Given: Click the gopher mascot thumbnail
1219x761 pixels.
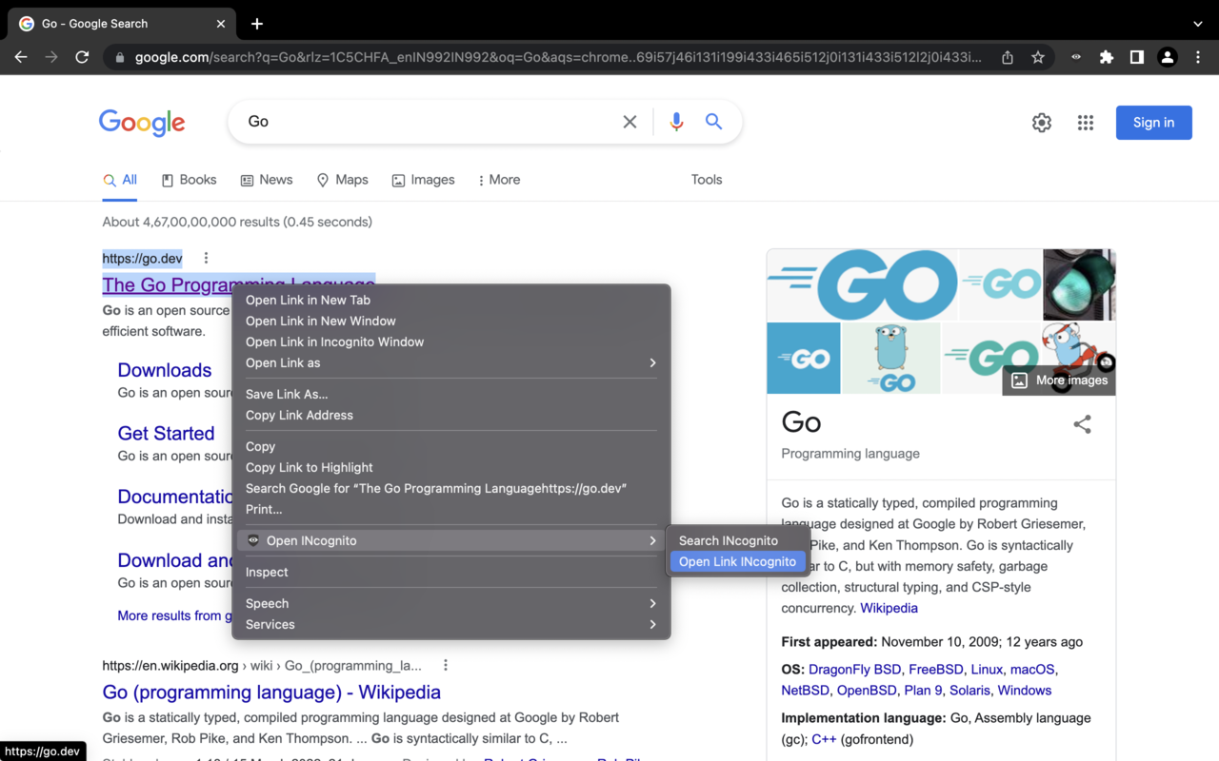Looking at the screenshot, I should pos(891,359).
